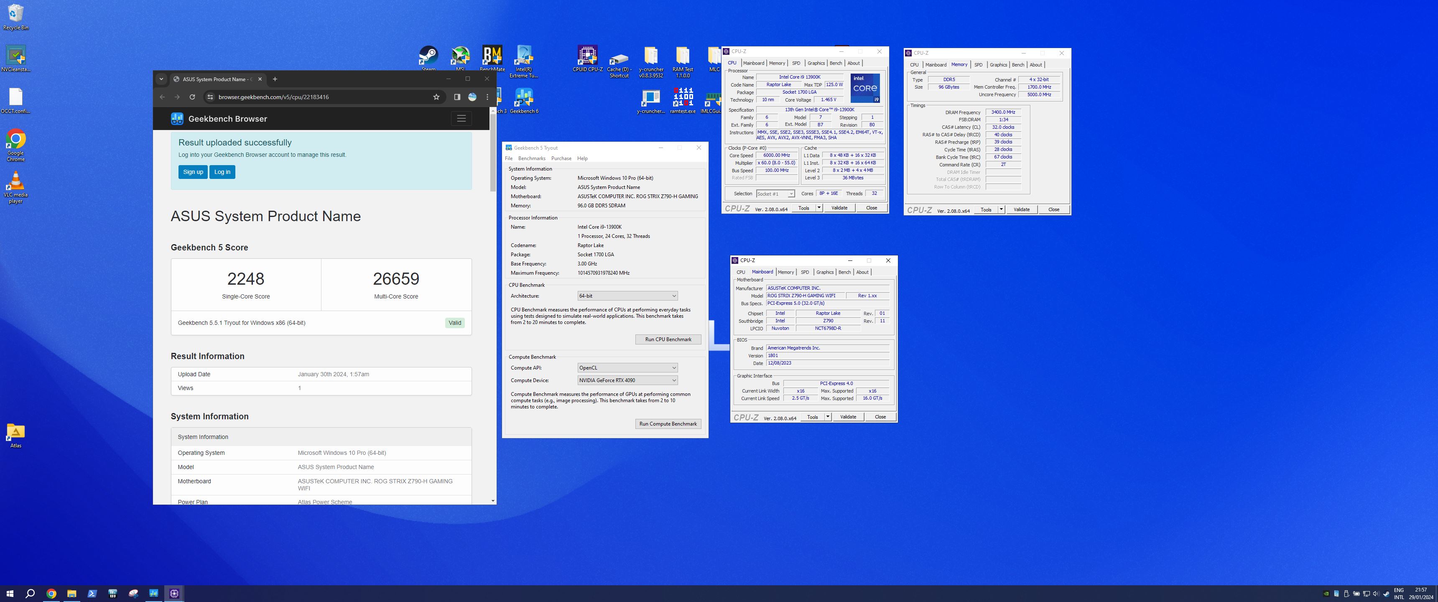Open the Windows Start menu
This screenshot has height=602, width=1438.
[x=10, y=594]
